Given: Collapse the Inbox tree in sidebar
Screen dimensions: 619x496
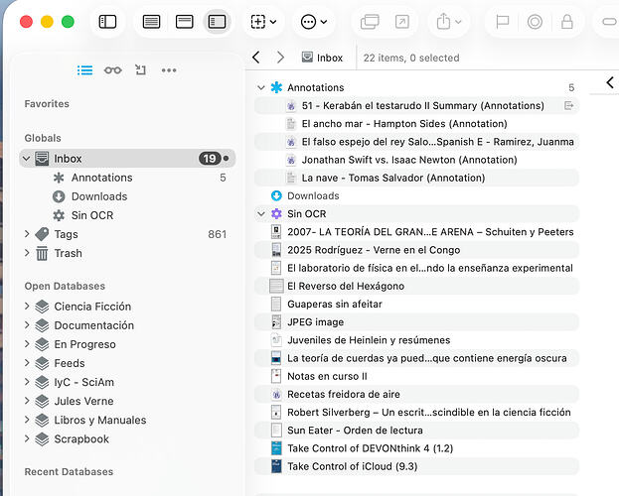Looking at the screenshot, I should click(x=27, y=159).
